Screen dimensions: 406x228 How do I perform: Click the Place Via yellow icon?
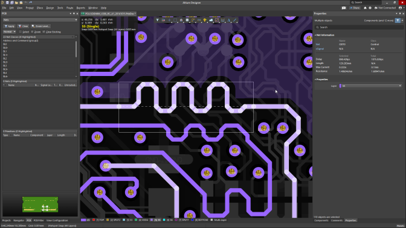click(x=205, y=20)
